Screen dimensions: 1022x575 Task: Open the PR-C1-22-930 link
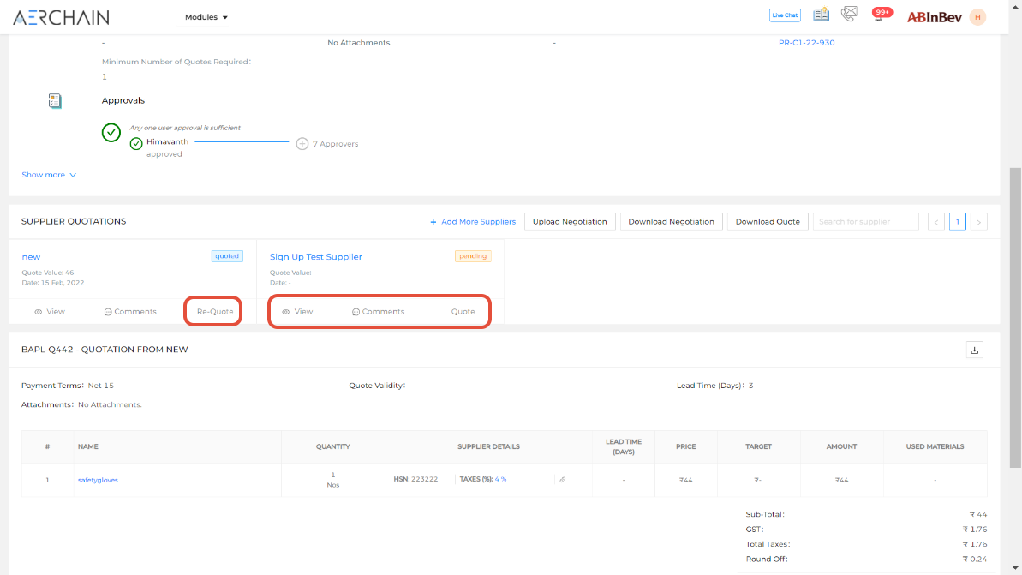(806, 42)
